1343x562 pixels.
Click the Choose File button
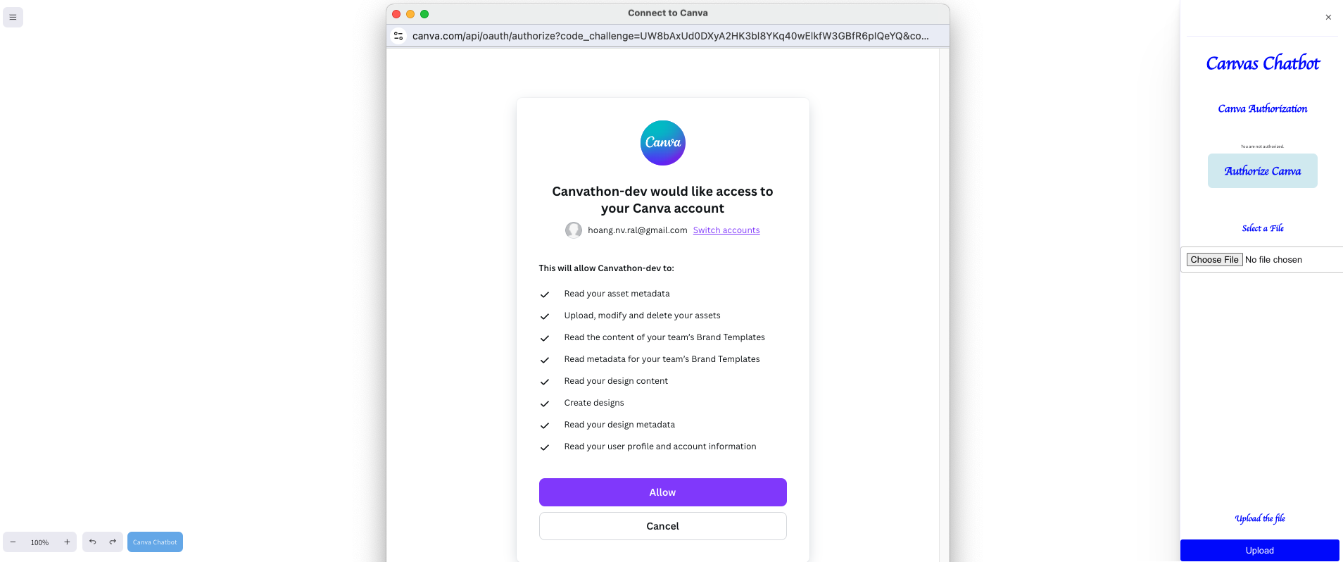click(x=1214, y=260)
